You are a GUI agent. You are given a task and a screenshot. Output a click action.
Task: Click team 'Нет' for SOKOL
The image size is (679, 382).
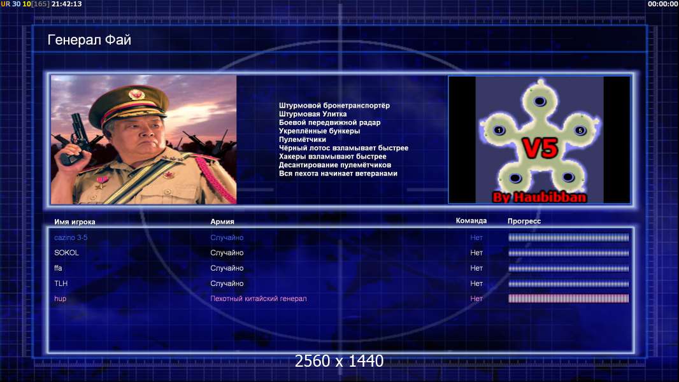(476, 253)
